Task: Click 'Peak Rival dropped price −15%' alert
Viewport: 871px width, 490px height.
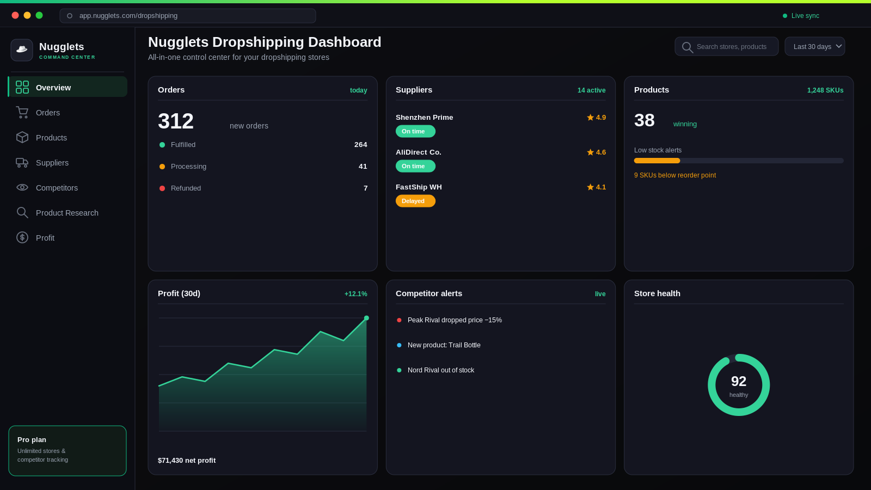Action: pyautogui.click(x=455, y=320)
